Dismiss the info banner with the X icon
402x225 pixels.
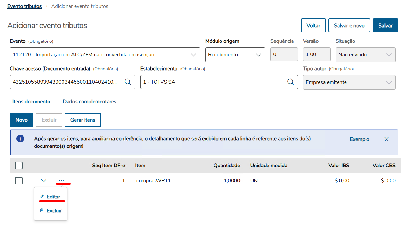pos(386,139)
